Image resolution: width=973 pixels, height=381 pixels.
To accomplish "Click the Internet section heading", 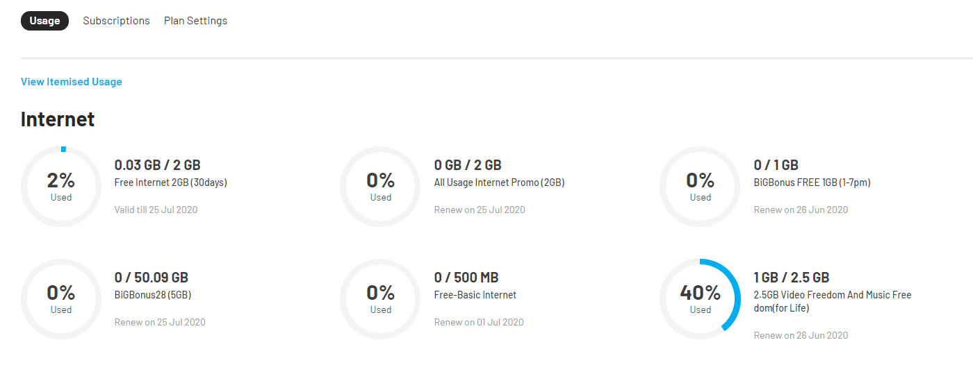I will 58,119.
